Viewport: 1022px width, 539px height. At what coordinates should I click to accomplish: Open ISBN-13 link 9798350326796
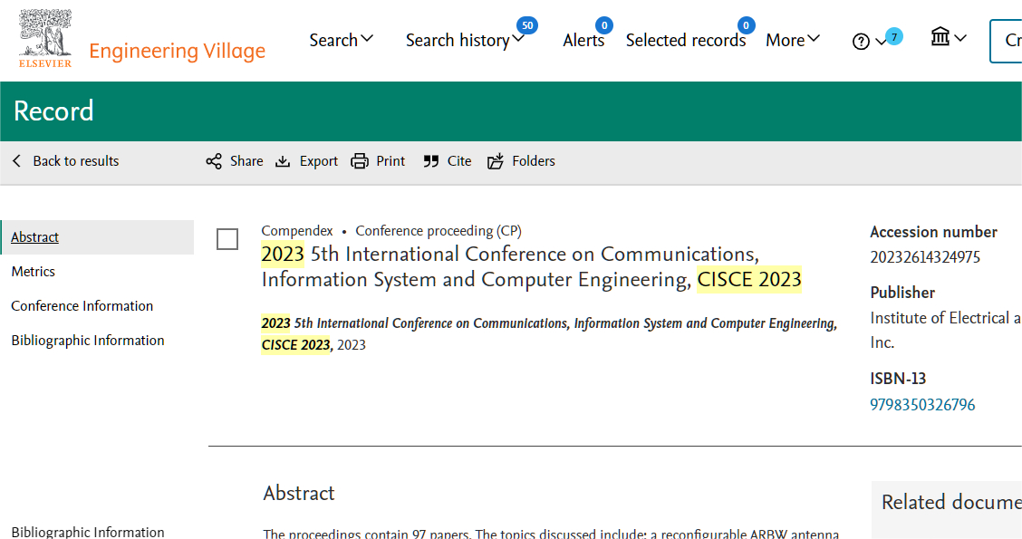(922, 405)
